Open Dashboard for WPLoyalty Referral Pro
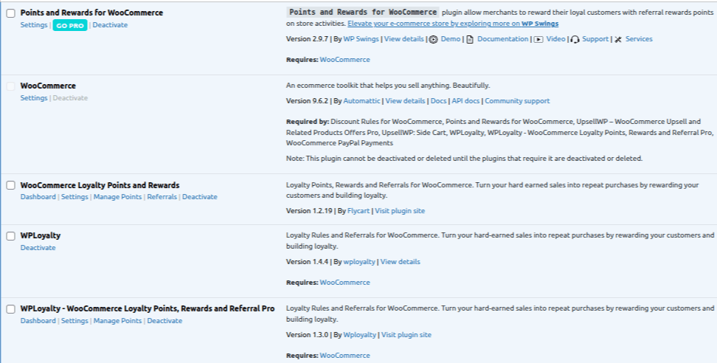717x363 pixels. [38, 321]
